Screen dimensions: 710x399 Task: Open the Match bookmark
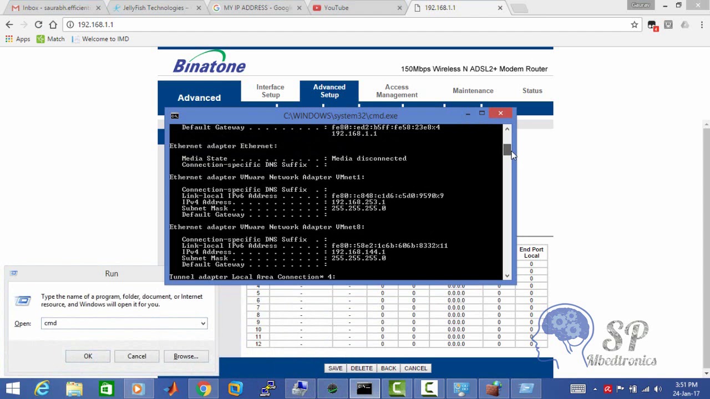50,39
